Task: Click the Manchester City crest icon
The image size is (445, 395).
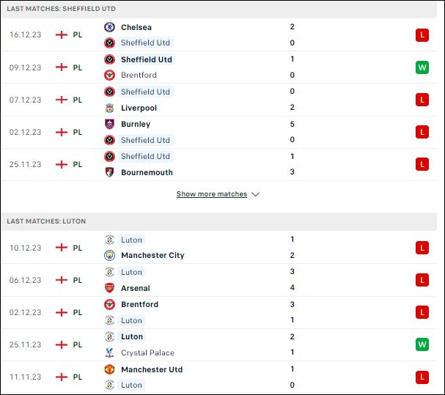Action: tap(109, 255)
